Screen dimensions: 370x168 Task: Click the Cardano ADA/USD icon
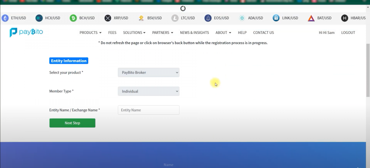click(242, 18)
